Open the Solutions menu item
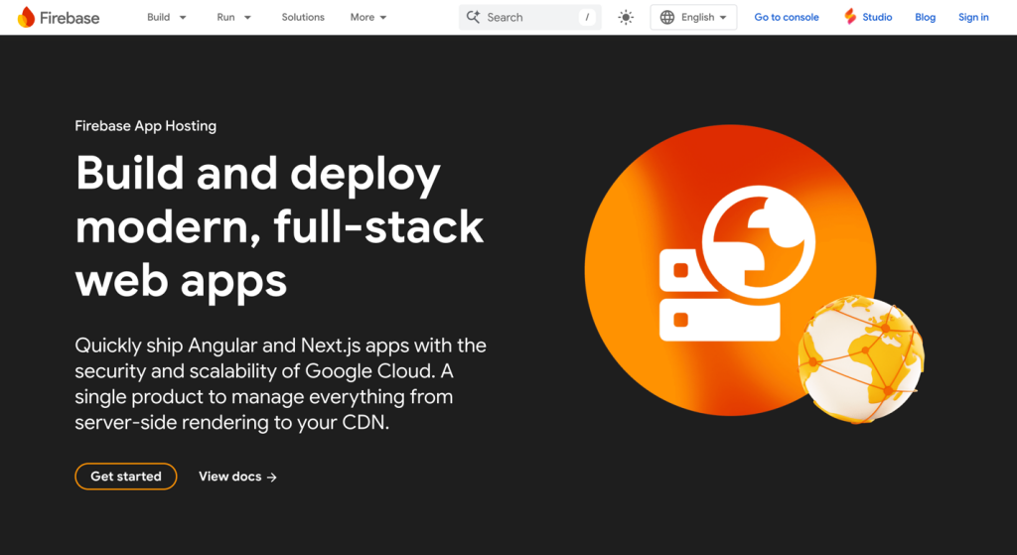 coord(303,18)
